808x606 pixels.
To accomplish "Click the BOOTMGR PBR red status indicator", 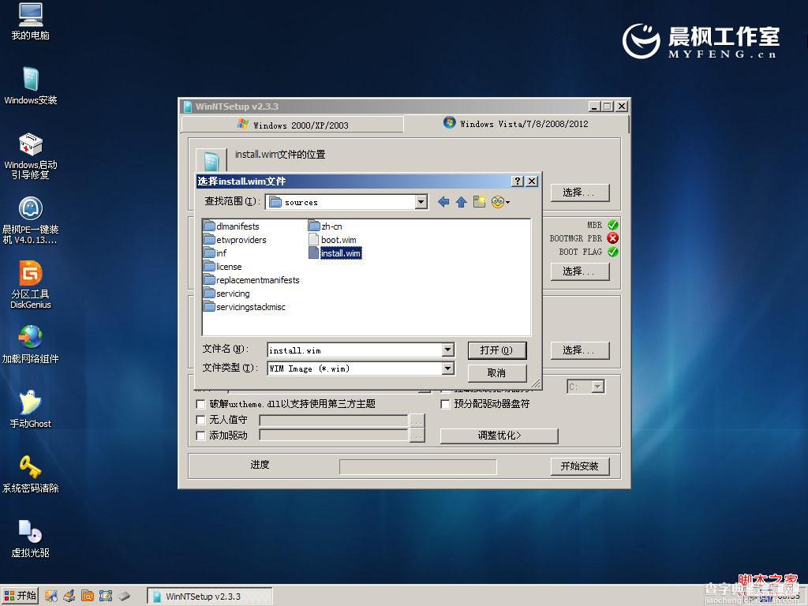I will click(x=612, y=238).
